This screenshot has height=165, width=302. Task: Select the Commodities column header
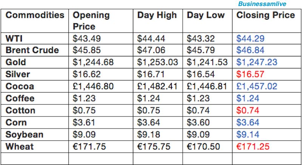click(x=35, y=15)
